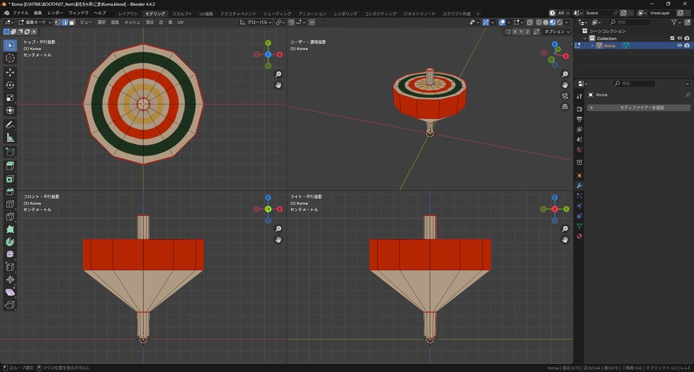Open the グローバル orientation dropdown
The width and height of the screenshot is (694, 372).
click(257, 22)
